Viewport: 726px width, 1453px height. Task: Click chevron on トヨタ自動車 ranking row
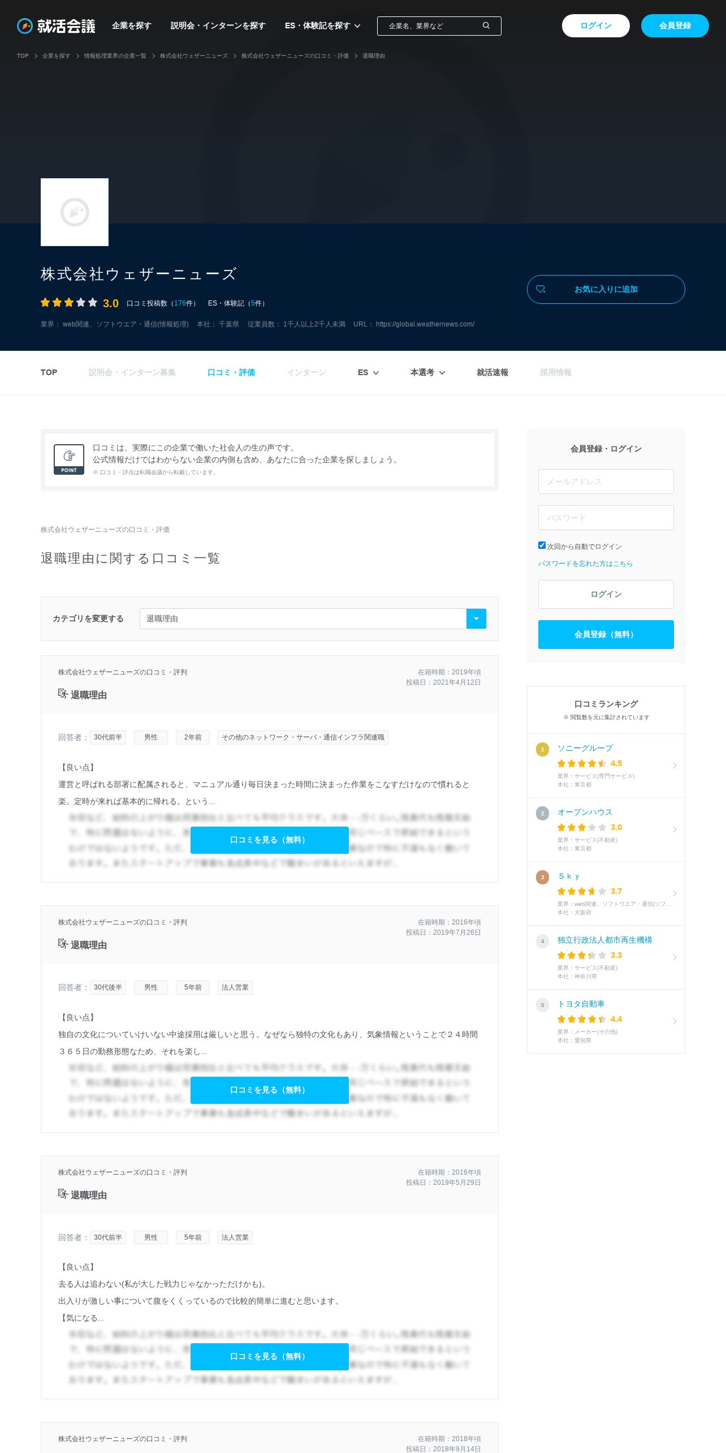coord(675,1021)
